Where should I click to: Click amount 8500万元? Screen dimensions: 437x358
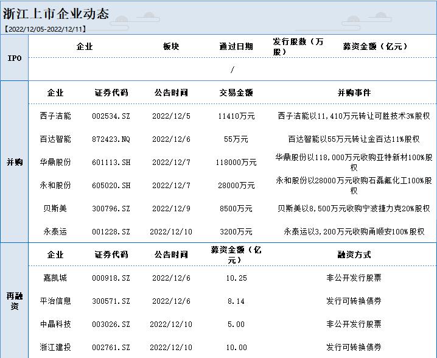point(236,209)
